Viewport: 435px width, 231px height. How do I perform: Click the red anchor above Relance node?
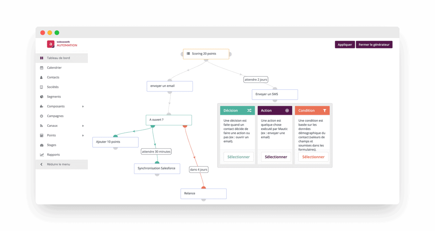click(x=204, y=188)
